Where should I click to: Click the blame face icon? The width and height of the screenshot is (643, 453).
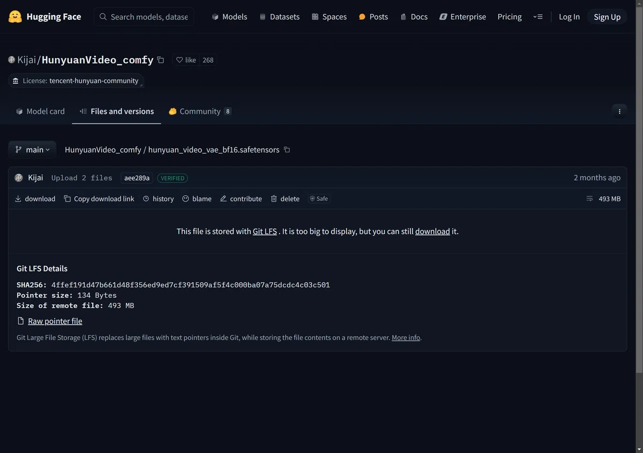tap(186, 199)
